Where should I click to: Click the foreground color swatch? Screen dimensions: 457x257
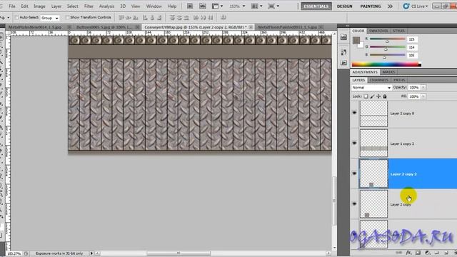point(356,41)
